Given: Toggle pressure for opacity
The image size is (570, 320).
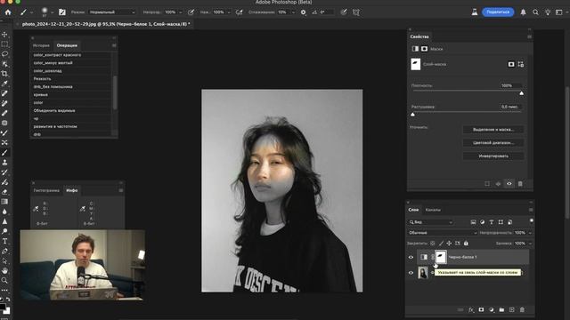Looking at the screenshot, I should (x=191, y=12).
